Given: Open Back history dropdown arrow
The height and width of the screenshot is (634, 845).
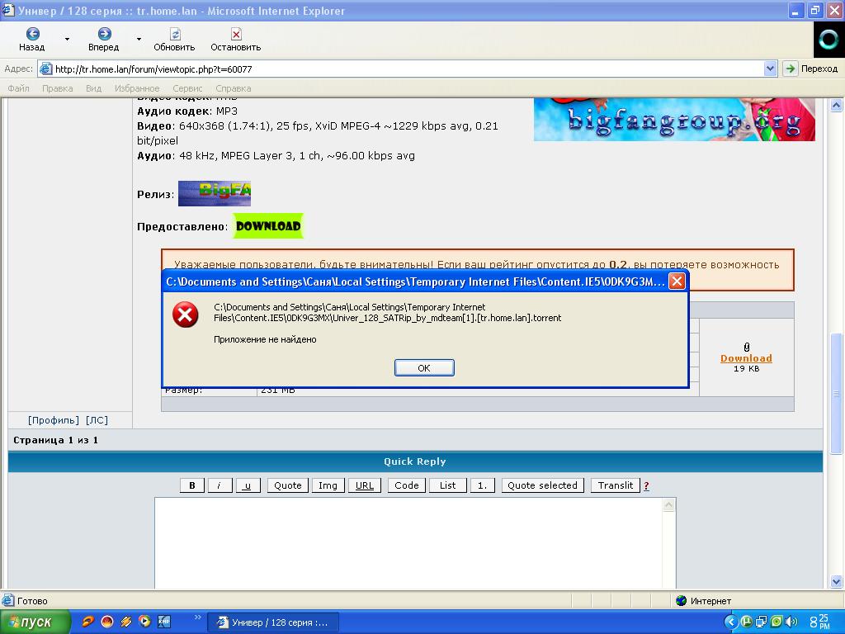Looking at the screenshot, I should coord(68,39).
